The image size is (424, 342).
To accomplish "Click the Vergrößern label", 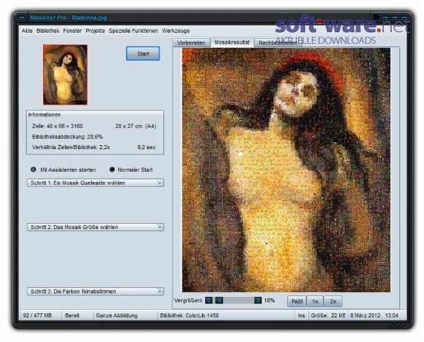I will pos(188,300).
